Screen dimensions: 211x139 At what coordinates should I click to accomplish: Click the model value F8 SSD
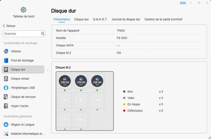click(122, 38)
